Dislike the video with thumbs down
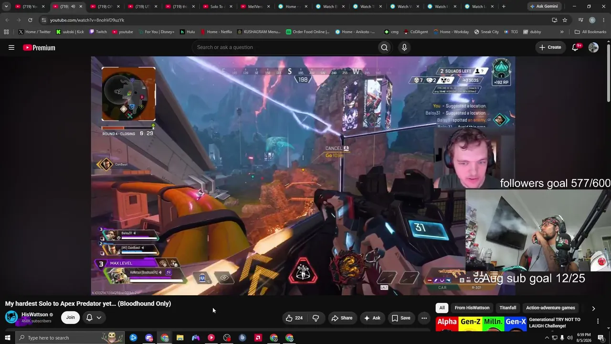Viewport: 611px width, 344px height. pos(316,318)
